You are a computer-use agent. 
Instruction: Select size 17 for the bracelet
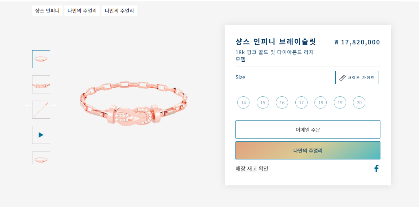pos(301,102)
